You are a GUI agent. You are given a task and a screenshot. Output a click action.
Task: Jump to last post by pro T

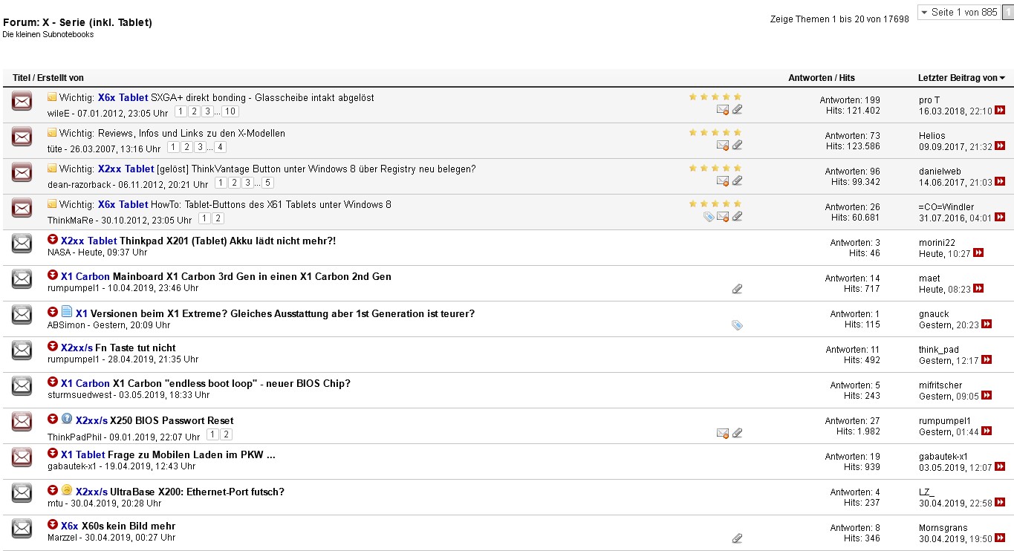pyautogui.click(x=1000, y=111)
